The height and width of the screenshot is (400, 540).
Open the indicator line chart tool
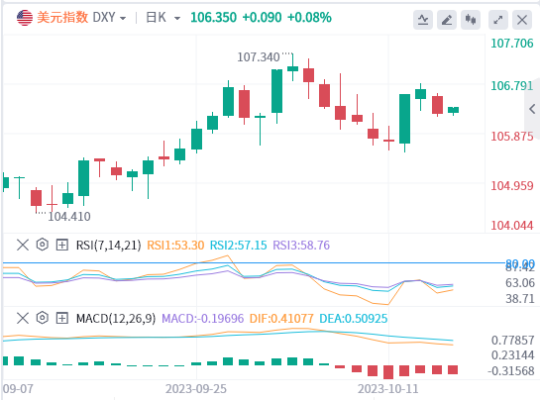click(x=423, y=20)
